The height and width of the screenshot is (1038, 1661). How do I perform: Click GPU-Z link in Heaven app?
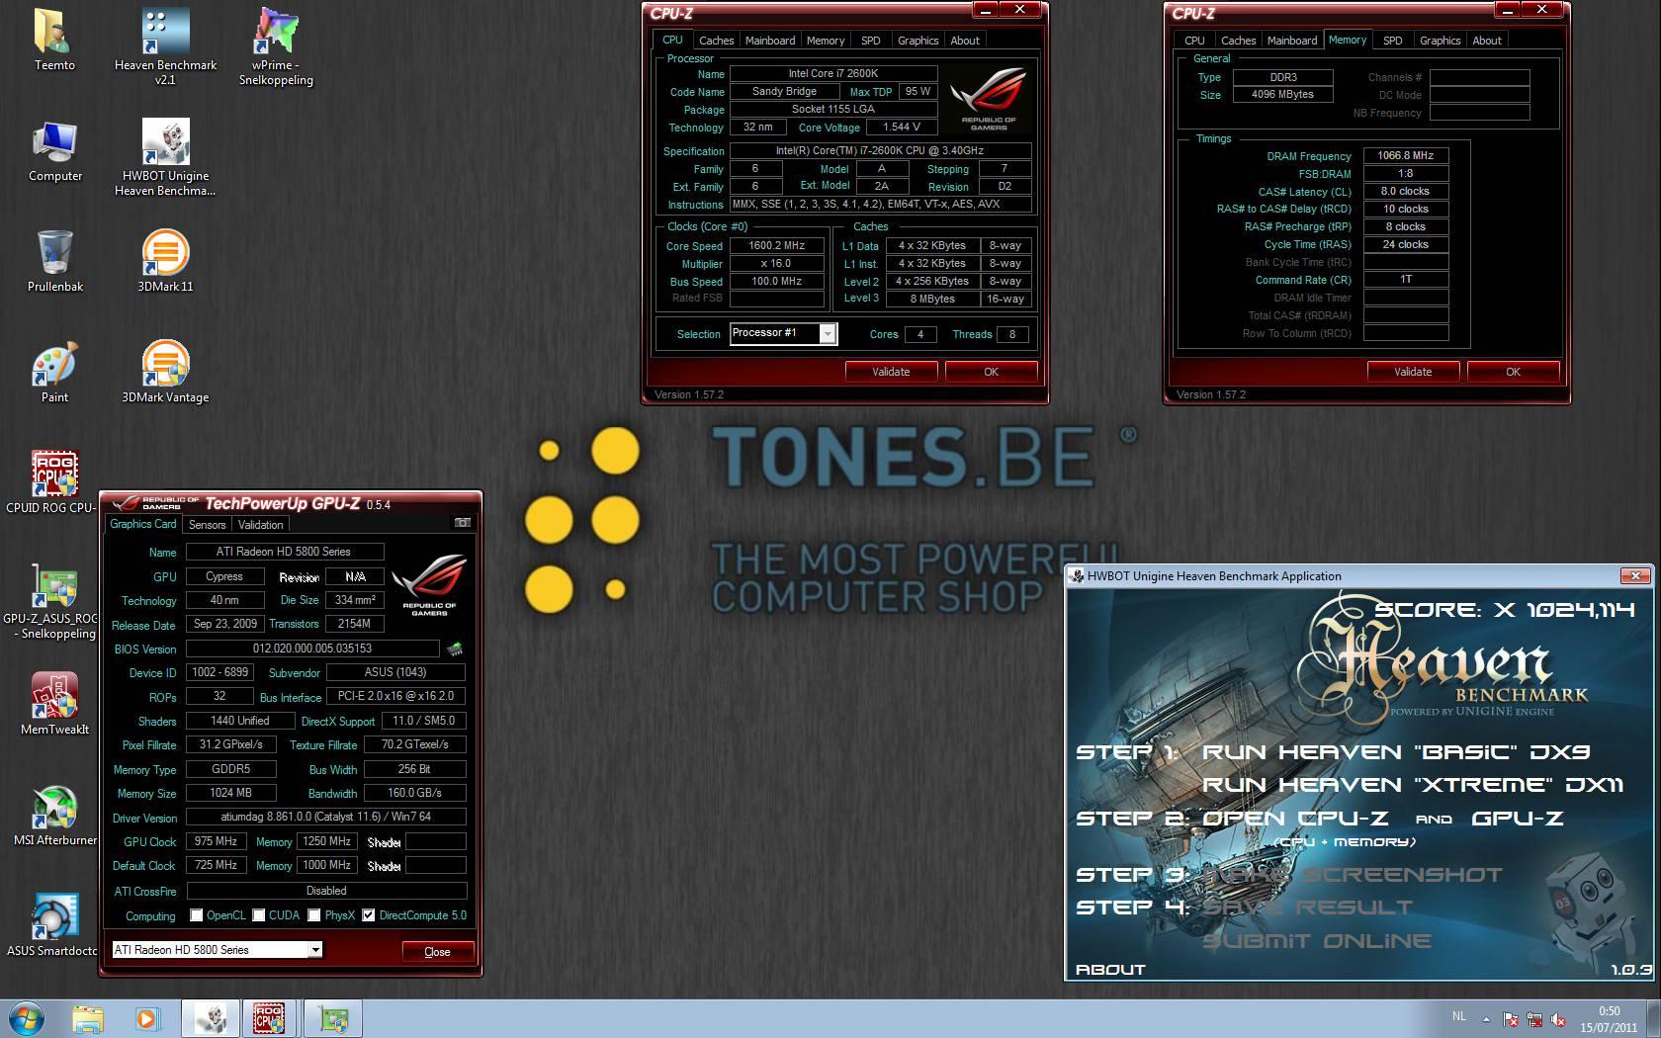click(x=1518, y=819)
